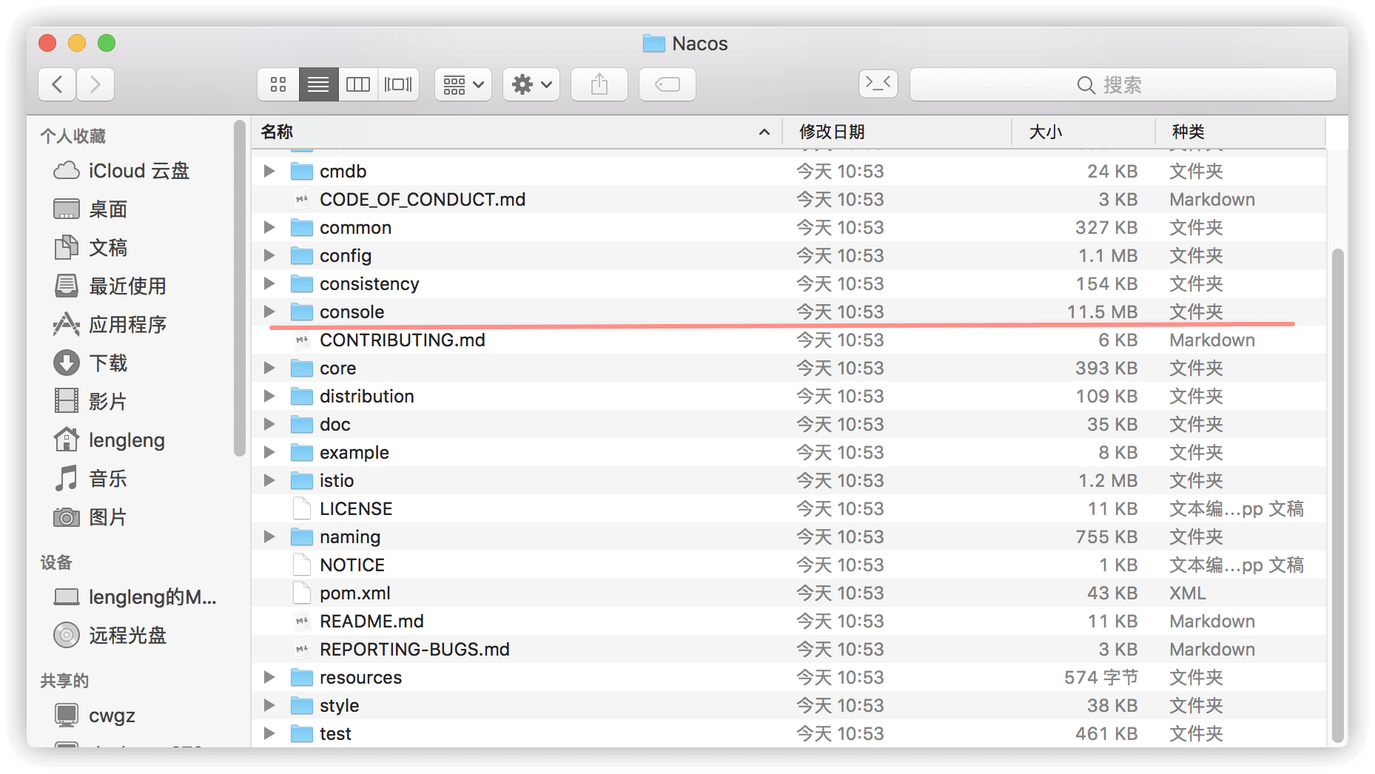The height and width of the screenshot is (774, 1375).
Task: Click the 11.5 MB size of console
Action: point(1102,312)
